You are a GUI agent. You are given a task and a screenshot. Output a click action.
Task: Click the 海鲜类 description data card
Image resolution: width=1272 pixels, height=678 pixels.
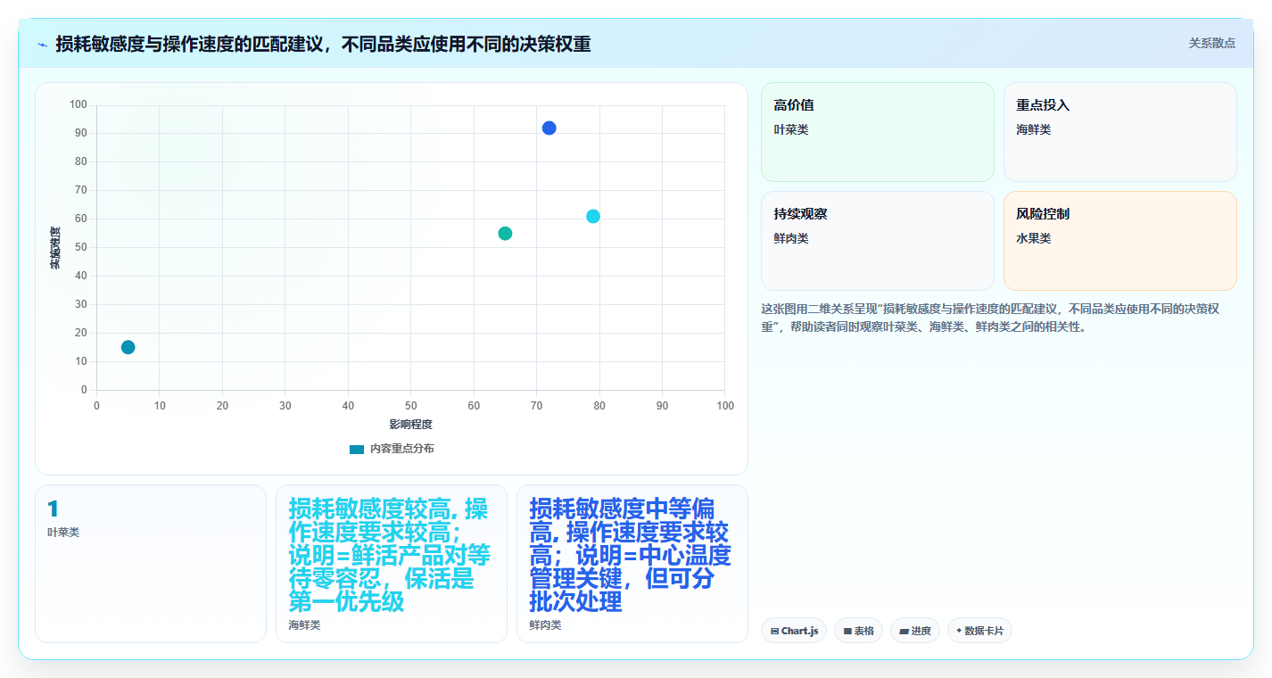(392, 564)
